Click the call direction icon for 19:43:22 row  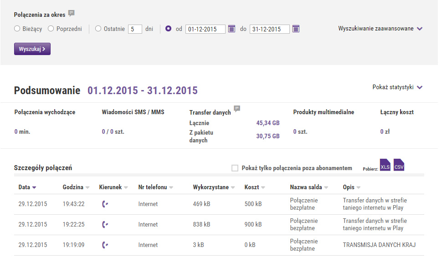pyautogui.click(x=105, y=204)
